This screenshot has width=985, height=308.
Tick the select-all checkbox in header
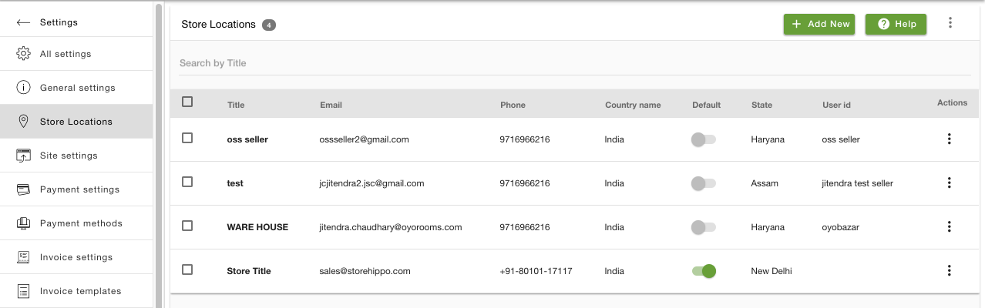(187, 102)
